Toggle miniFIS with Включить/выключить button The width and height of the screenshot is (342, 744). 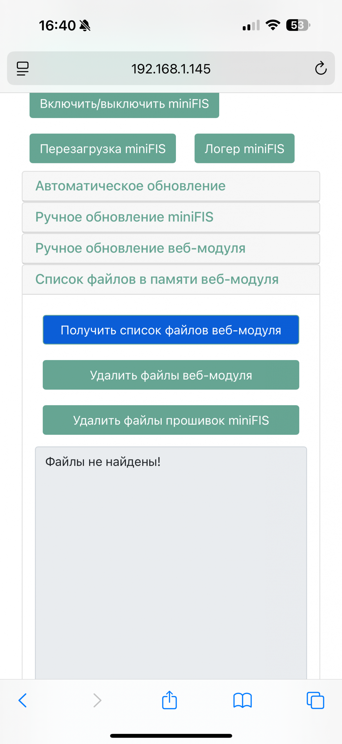point(124,104)
